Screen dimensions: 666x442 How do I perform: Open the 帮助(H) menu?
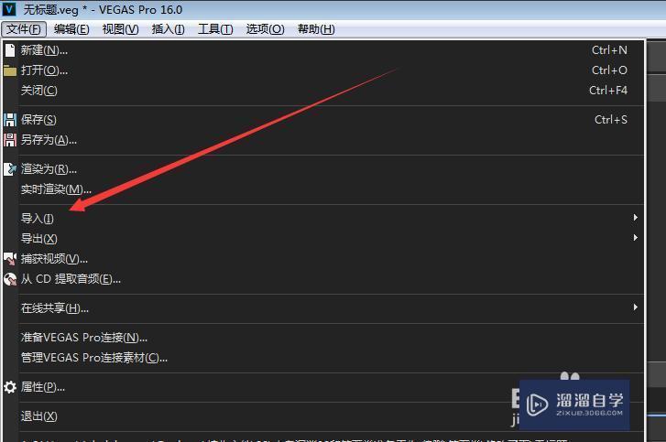tap(316, 29)
